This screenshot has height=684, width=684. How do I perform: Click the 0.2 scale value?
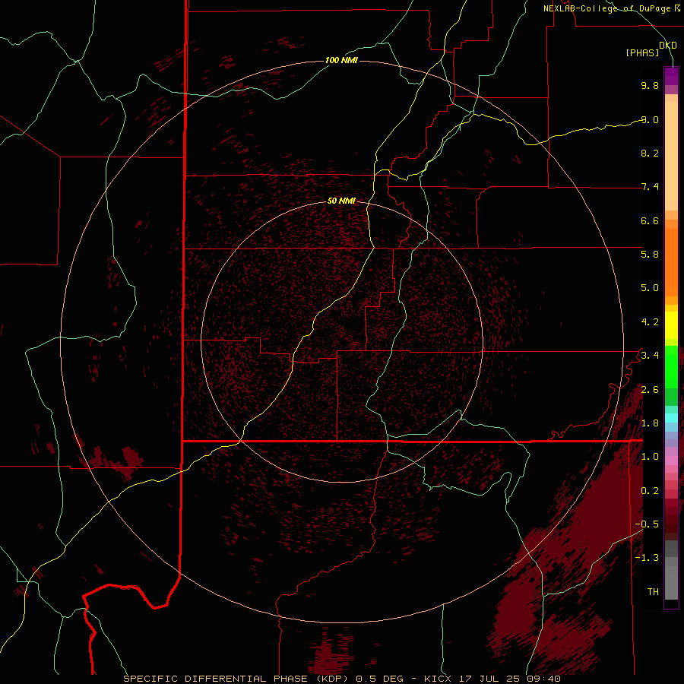pos(650,491)
